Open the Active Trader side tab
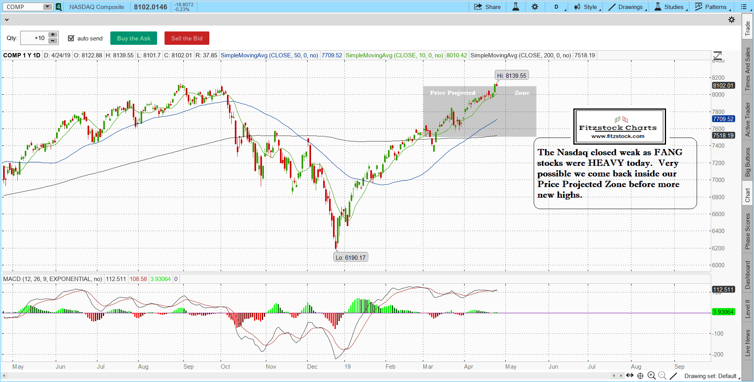754x382 pixels. tap(747, 119)
